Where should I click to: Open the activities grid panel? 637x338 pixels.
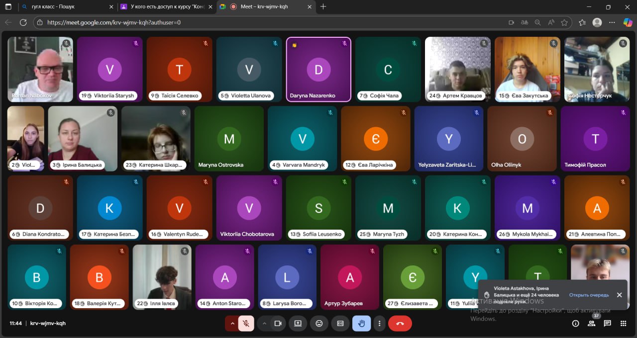(623, 323)
